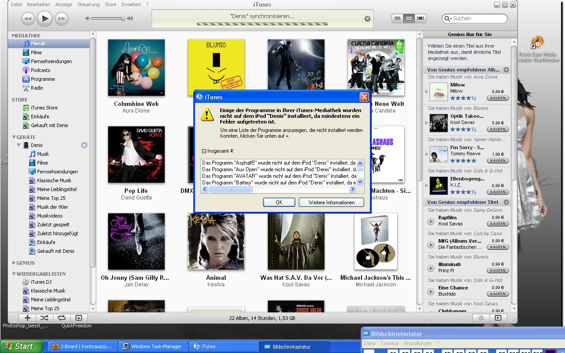
Task: Select the Animal album cover by Keshia
Action: click(x=216, y=241)
